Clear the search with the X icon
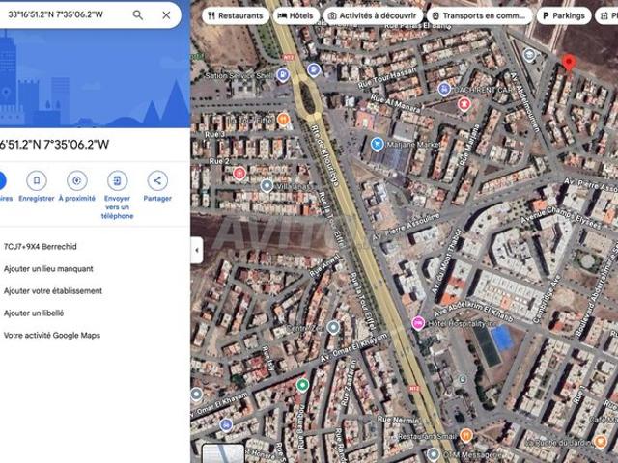Screen dimensions: 618x463 (x=166, y=15)
